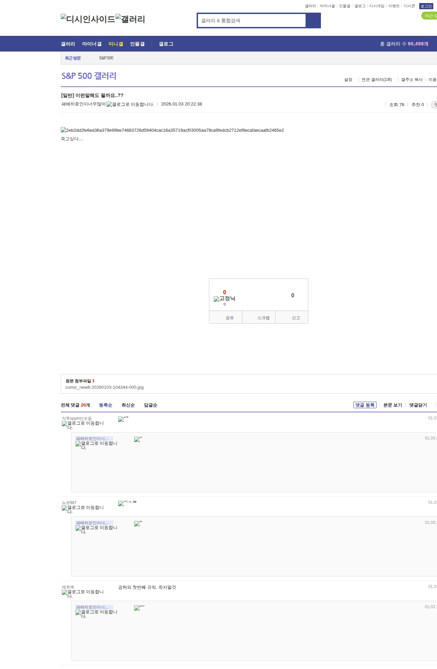Open the 설정 settings menu
This screenshot has height=669, width=437.
point(348,80)
